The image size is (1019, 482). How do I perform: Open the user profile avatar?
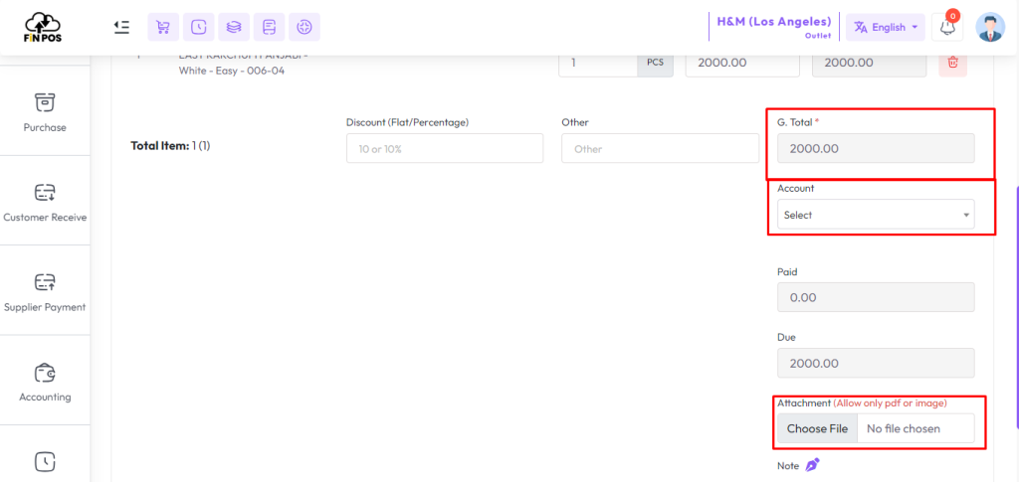pos(990,27)
